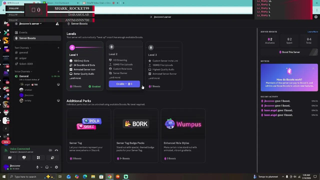Open the orange S server icon
Screen dimensions: 320x180
[6, 40]
